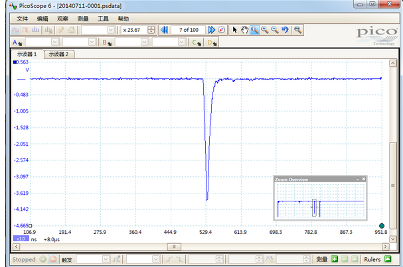Expand the timebase dropdown in toolbar
The image size is (403, 267).
110,30
